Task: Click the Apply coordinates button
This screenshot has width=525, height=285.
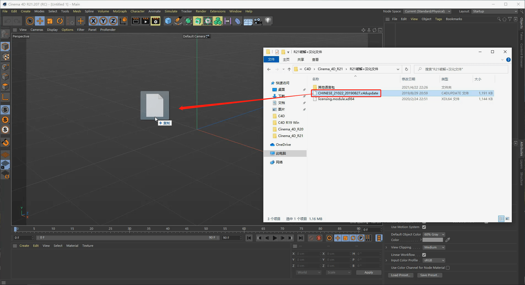Action: pos(369,272)
